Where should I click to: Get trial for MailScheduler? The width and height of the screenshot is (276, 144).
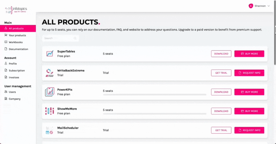tap(221, 130)
